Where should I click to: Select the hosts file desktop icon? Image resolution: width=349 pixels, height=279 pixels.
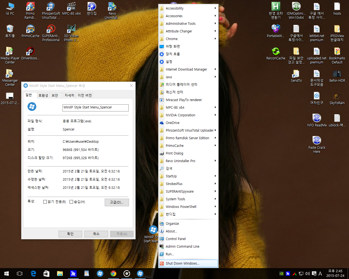pyautogui.click(x=337, y=9)
